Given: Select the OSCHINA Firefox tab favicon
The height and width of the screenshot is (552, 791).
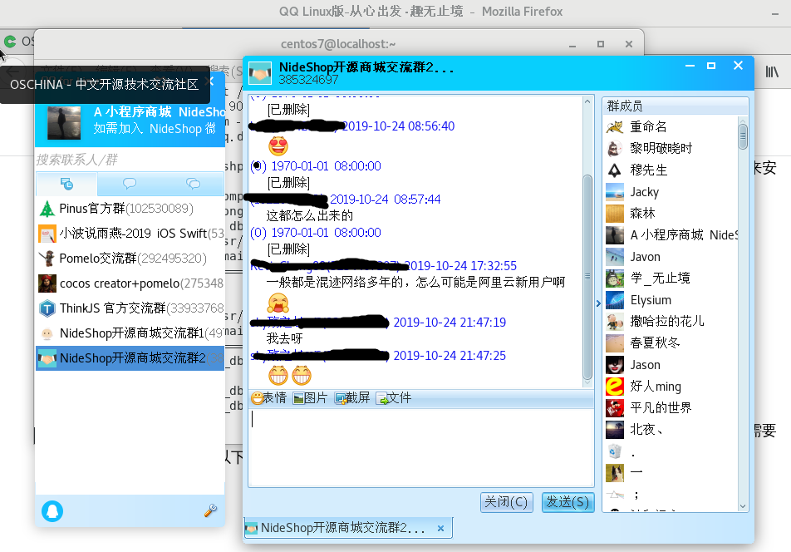Looking at the screenshot, I should [10, 41].
